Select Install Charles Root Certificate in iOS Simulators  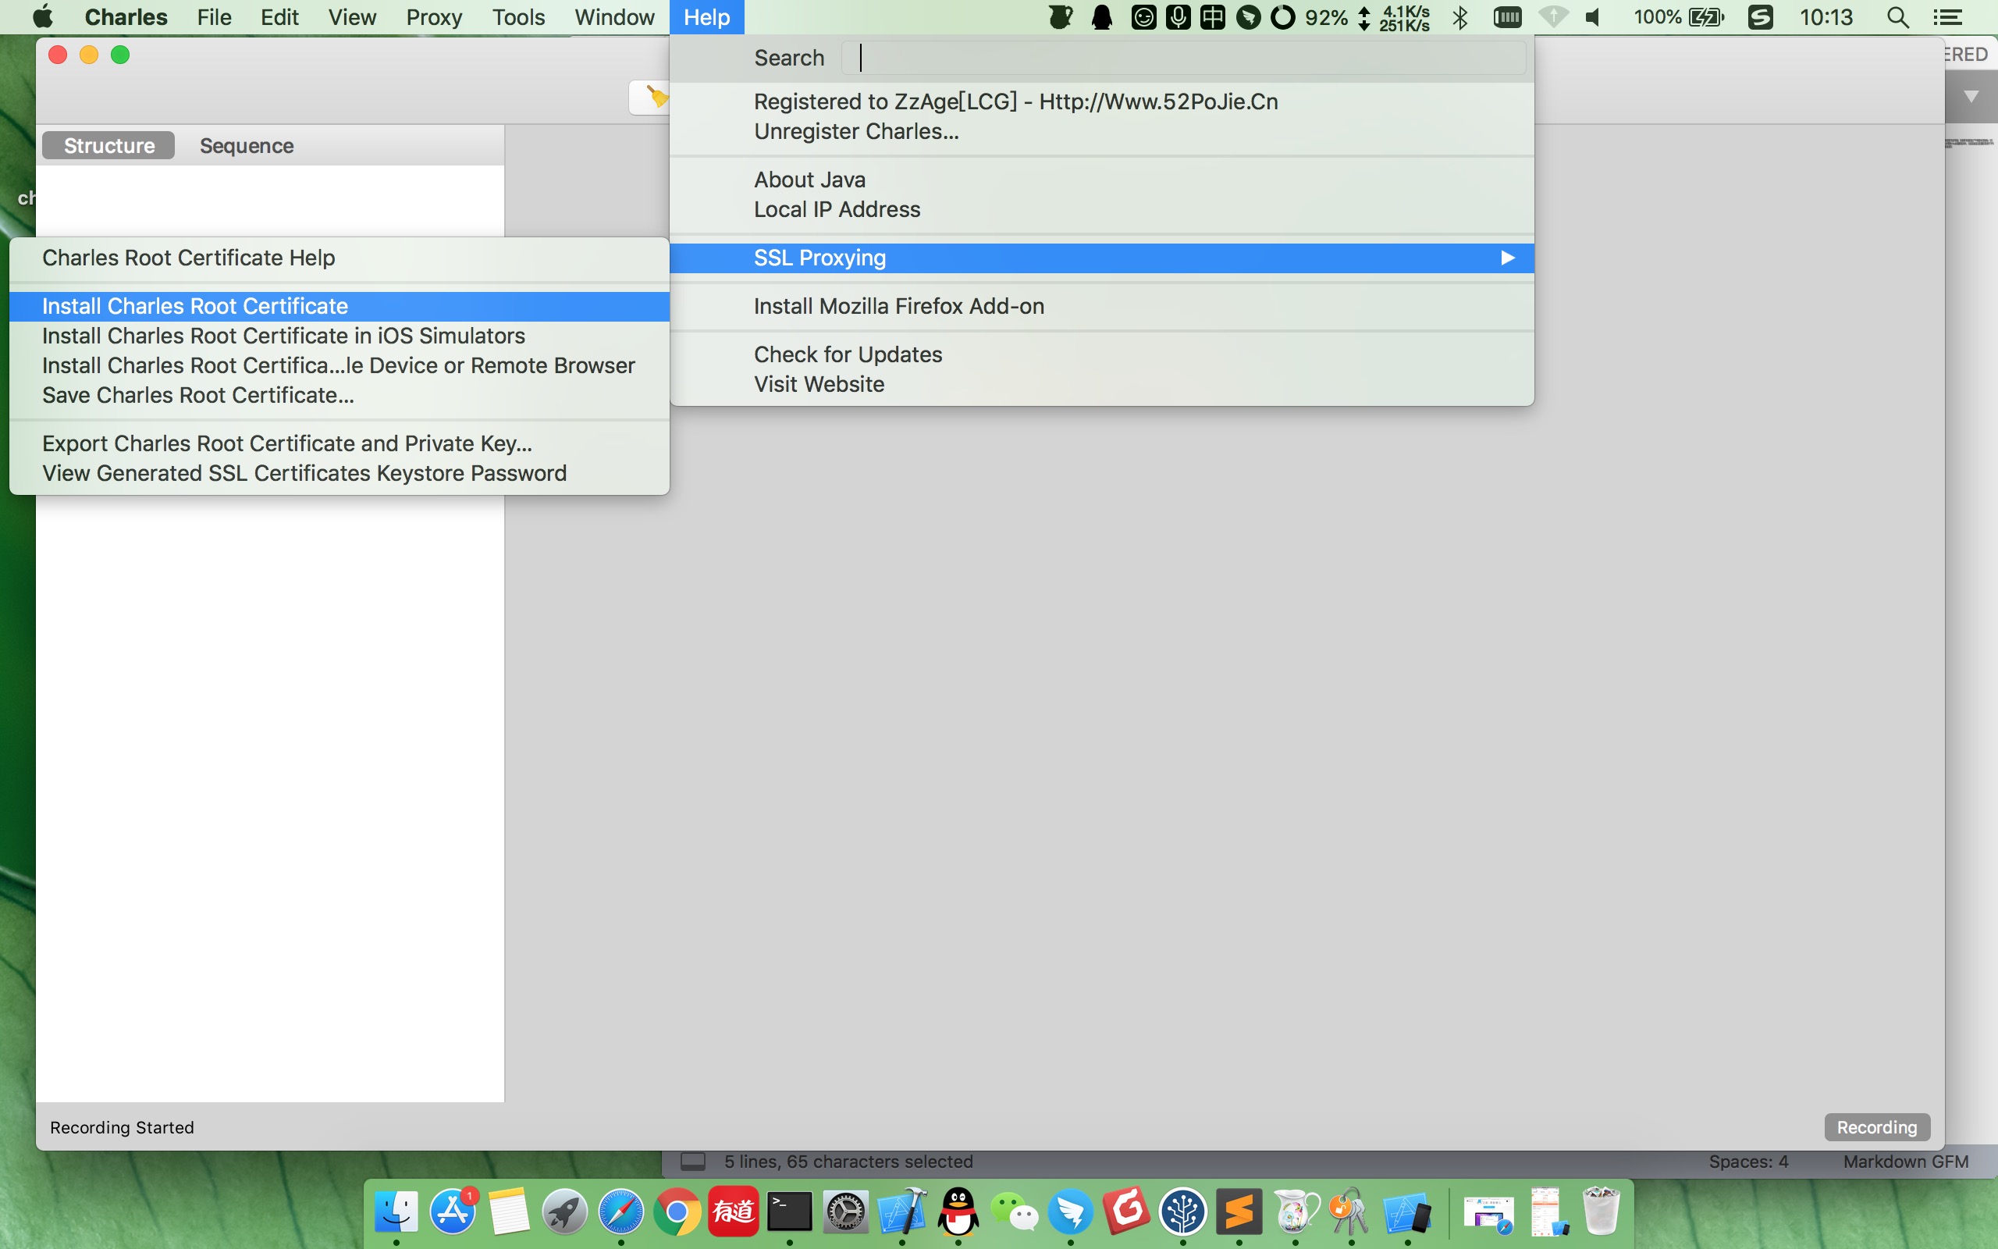pyautogui.click(x=340, y=336)
